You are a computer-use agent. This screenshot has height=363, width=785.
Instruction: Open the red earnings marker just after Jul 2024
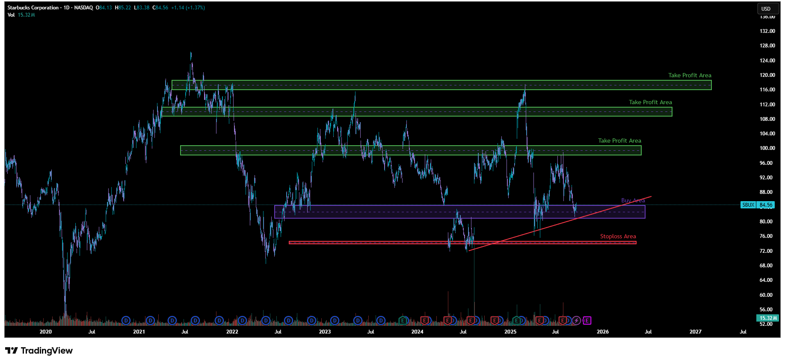[471, 320]
